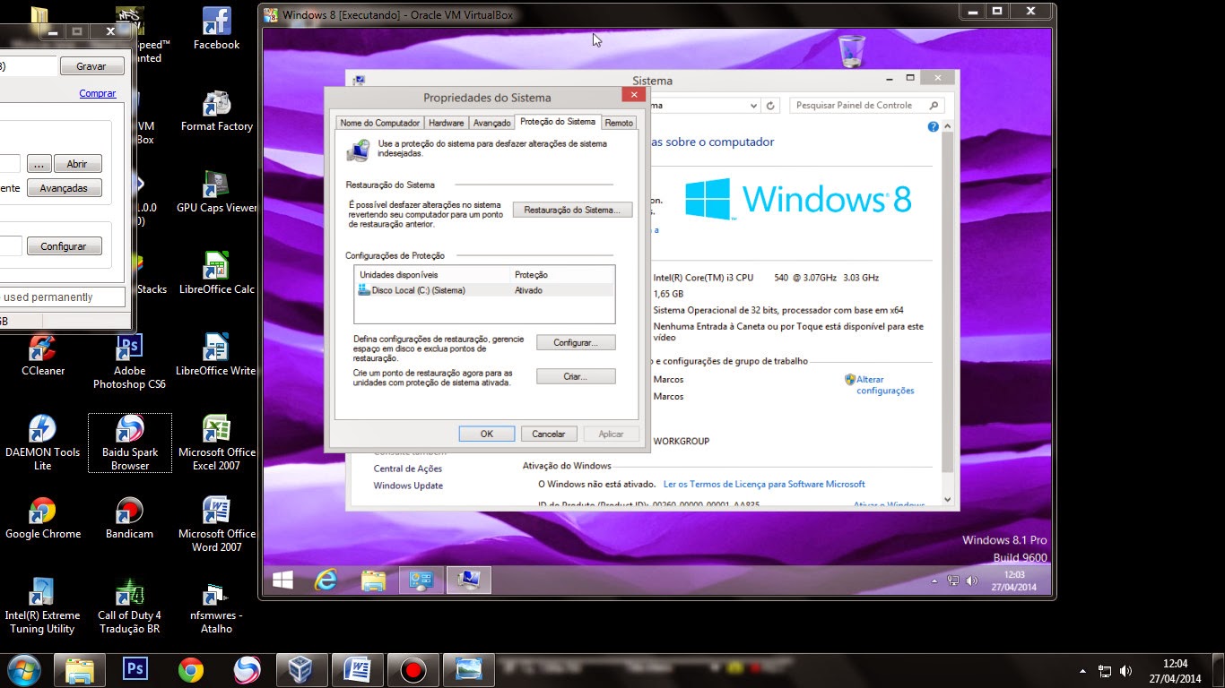Click Configurar button in left window
Image resolution: width=1225 pixels, height=688 pixels.
(x=64, y=246)
